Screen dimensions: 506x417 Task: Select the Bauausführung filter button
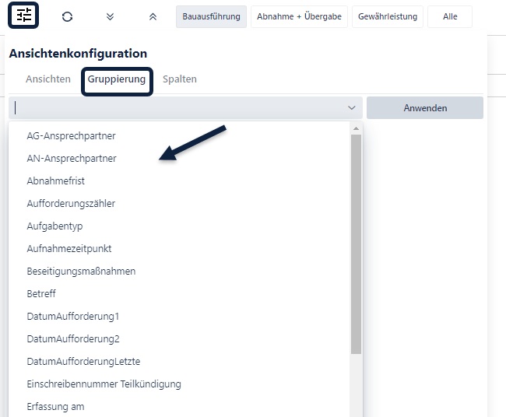(211, 16)
